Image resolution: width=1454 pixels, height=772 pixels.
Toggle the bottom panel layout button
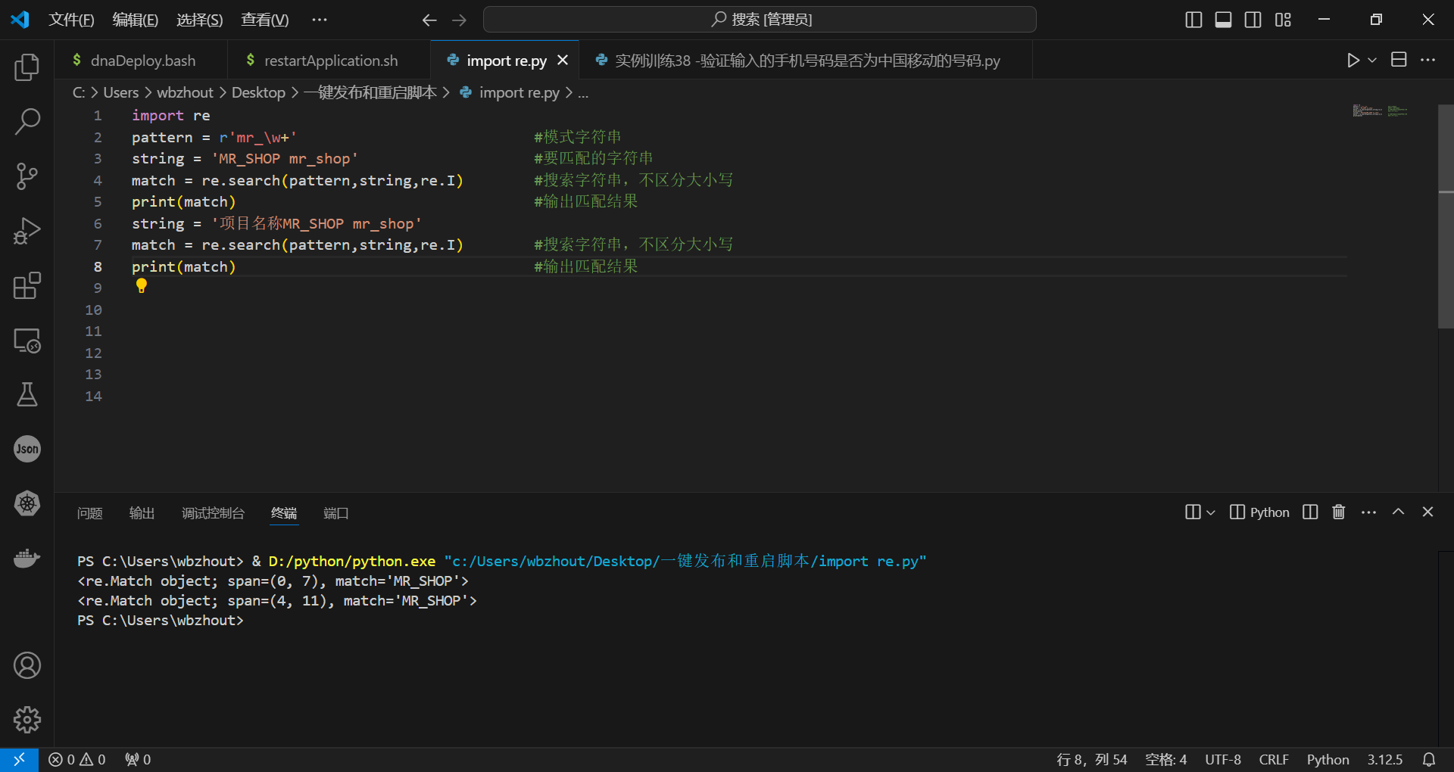[1223, 20]
